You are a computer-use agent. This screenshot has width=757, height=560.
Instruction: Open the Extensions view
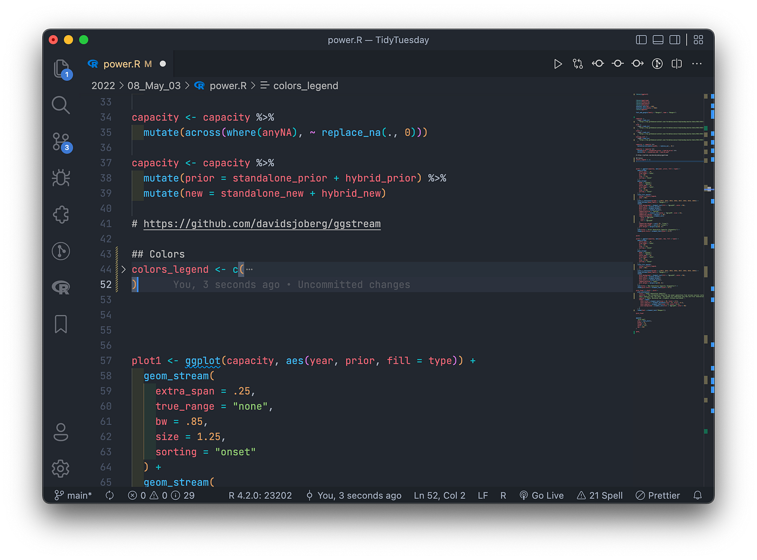click(x=61, y=215)
